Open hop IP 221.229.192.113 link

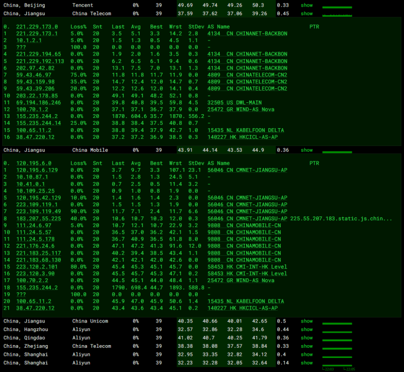pyautogui.click(x=40, y=61)
